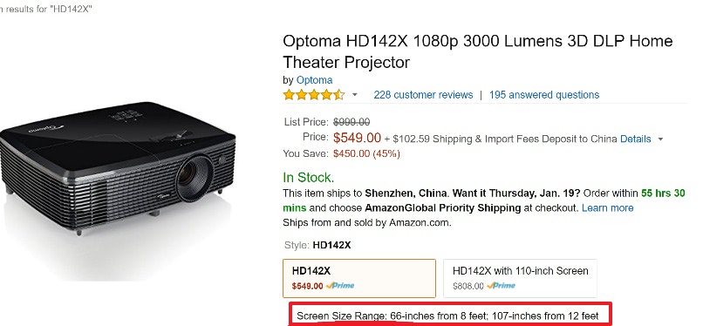
Task: Open the 228 customer reviews link
Action: pos(423,95)
